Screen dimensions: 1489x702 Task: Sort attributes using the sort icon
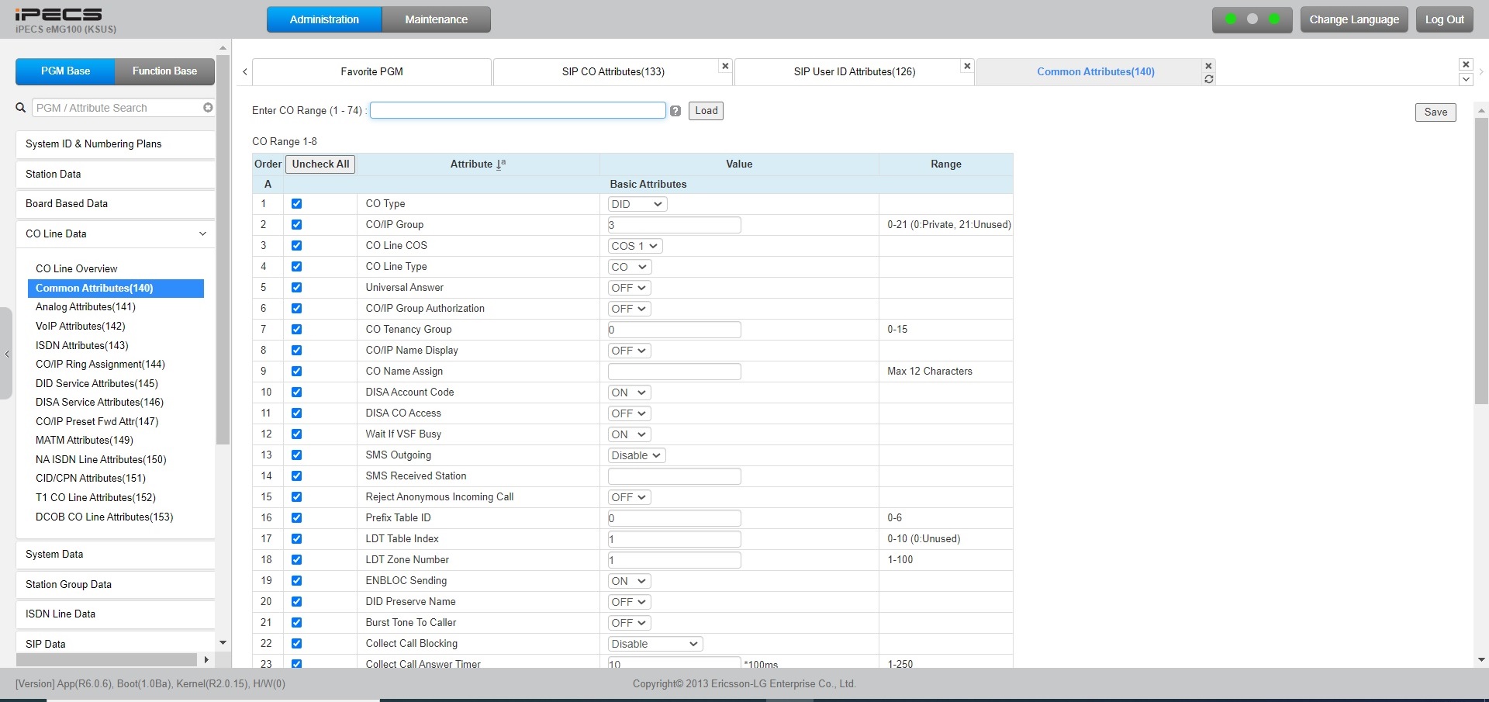pos(501,164)
